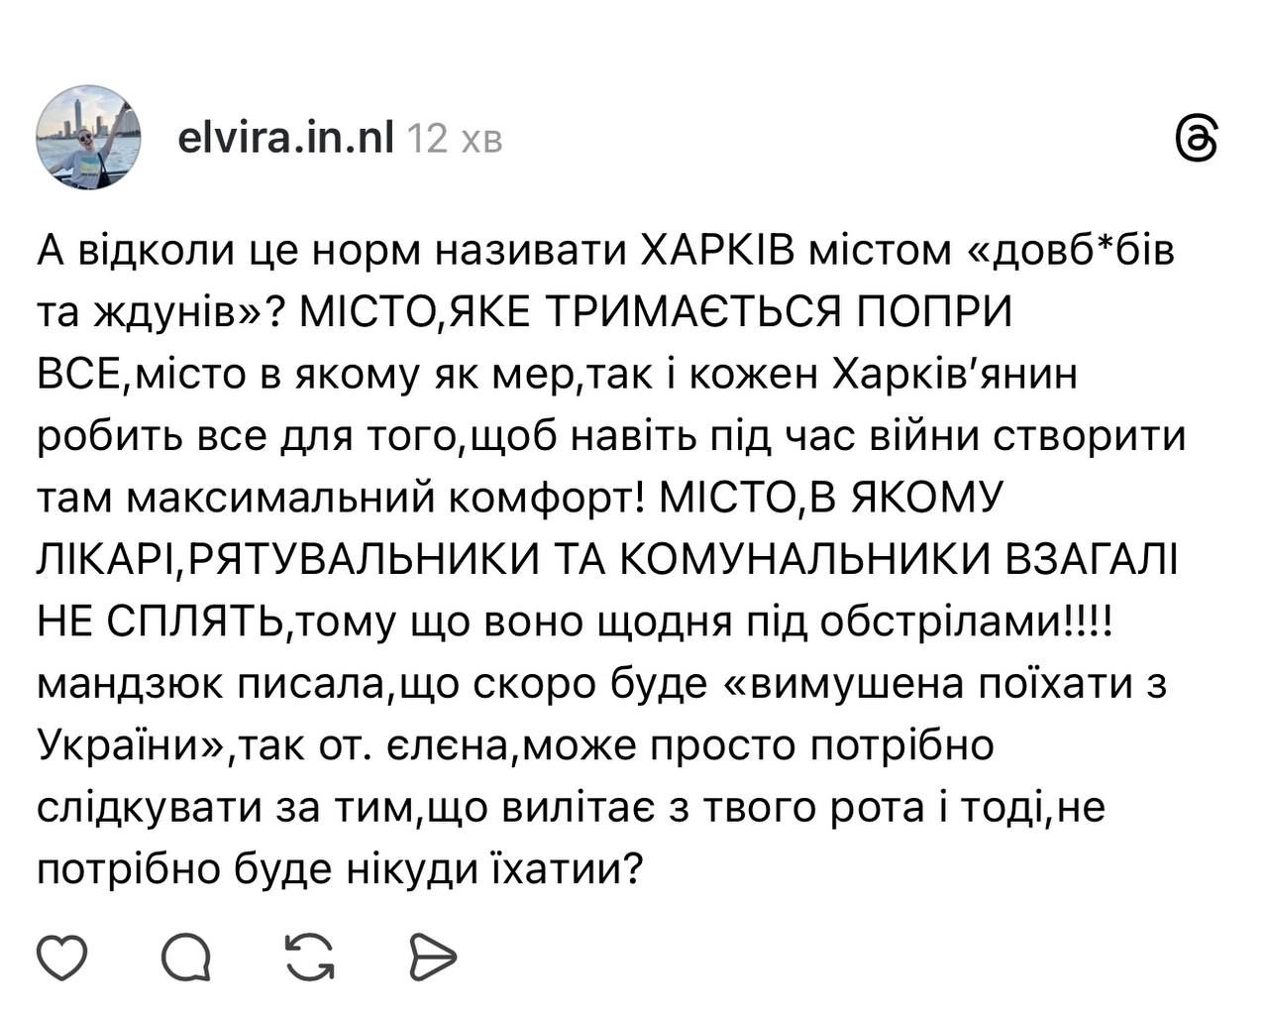1268x1017 pixels.
Task: Repost using the circular arrows icon
Action: pos(308,958)
